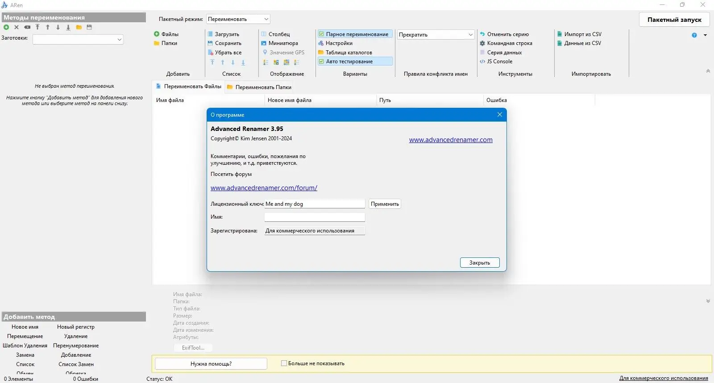Click first view mode icon in Отображение group

click(x=266, y=62)
